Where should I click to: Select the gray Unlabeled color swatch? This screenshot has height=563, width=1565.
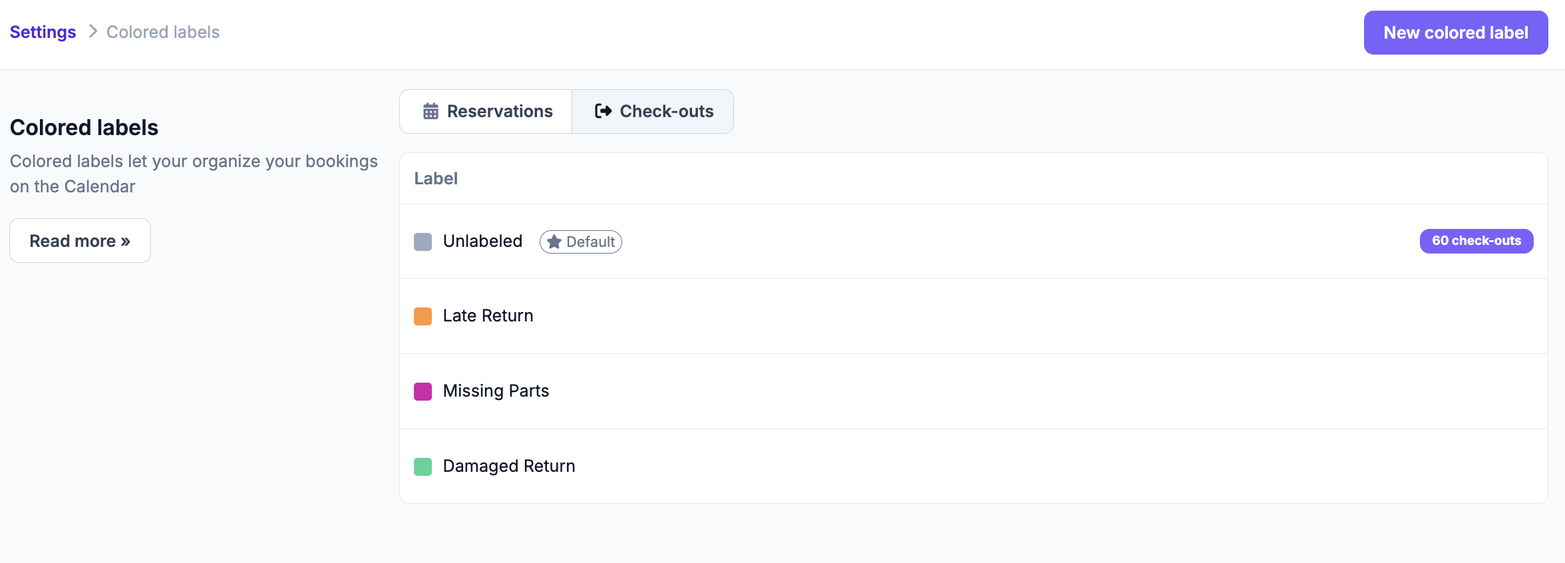coord(423,242)
